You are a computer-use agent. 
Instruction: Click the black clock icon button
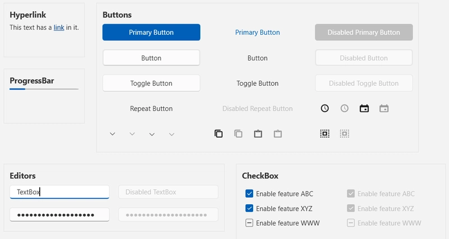pos(324,108)
